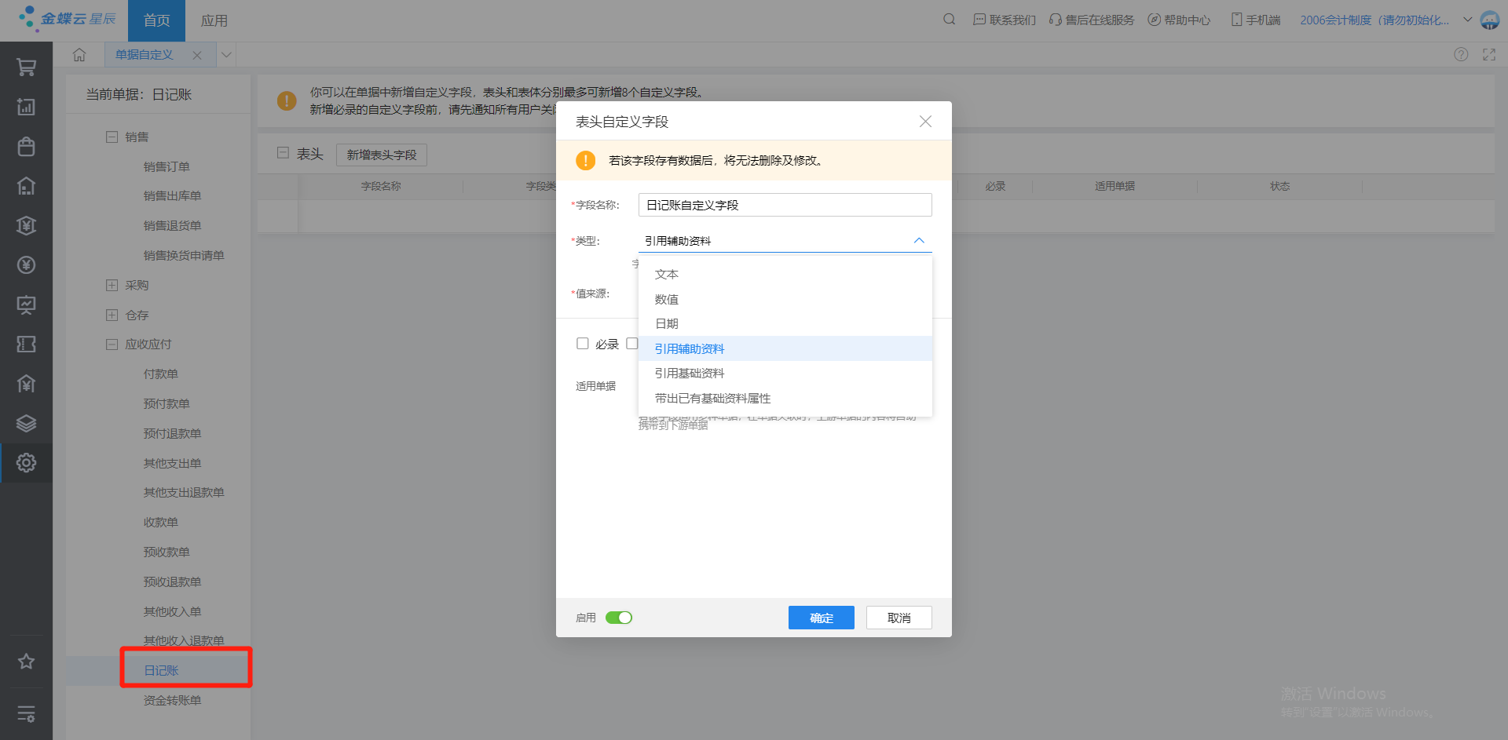Open the user avatar at top right
Viewport: 1508px width, 740px height.
(1490, 20)
